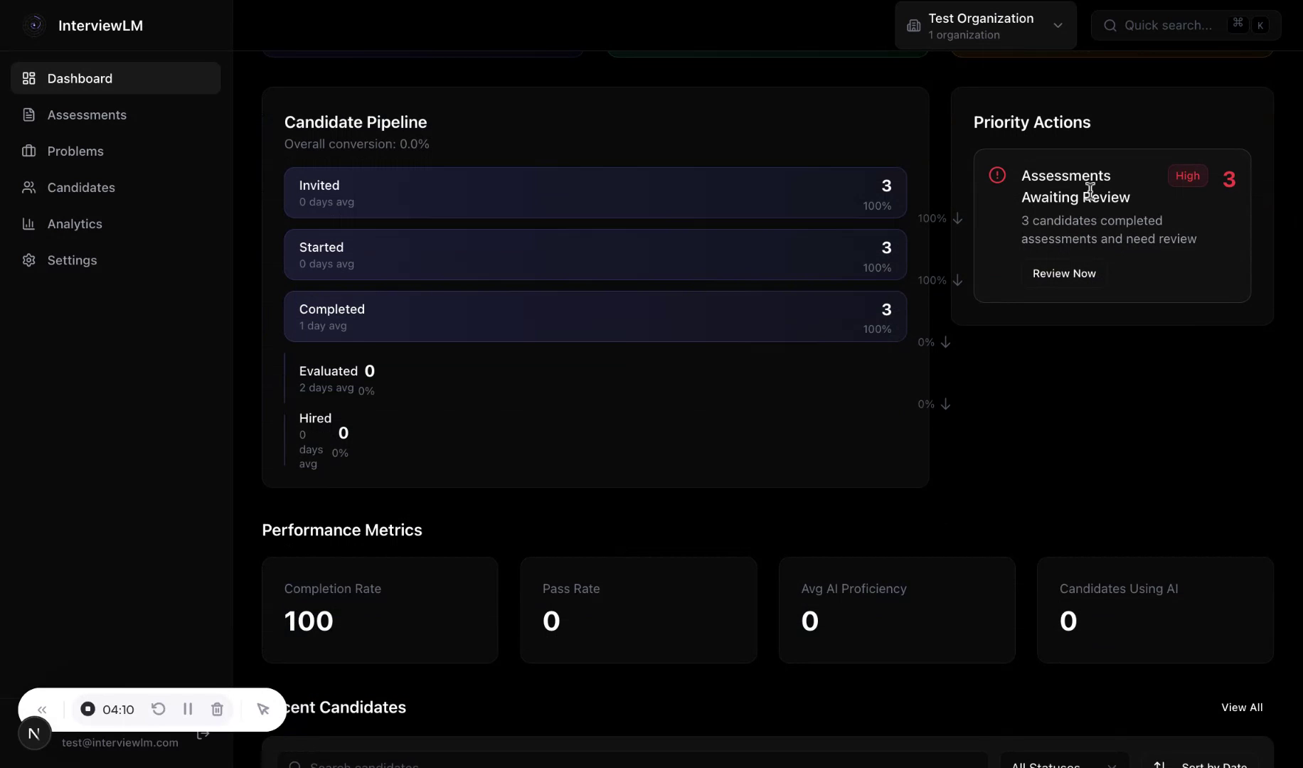This screenshot has height=768, width=1303.
Task: Open Settings via the gear icon
Action: pos(28,260)
